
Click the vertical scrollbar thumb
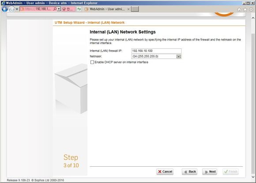[x=253, y=103]
